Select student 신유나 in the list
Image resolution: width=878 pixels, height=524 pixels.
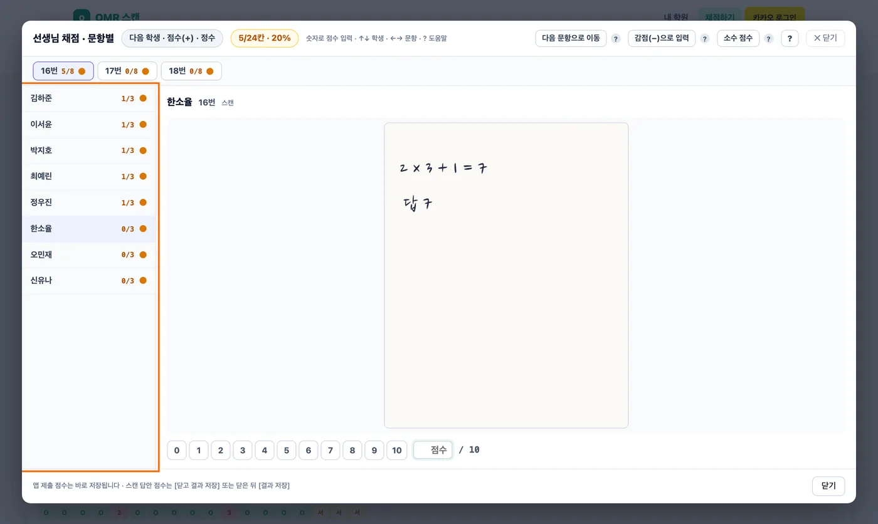pyautogui.click(x=89, y=281)
